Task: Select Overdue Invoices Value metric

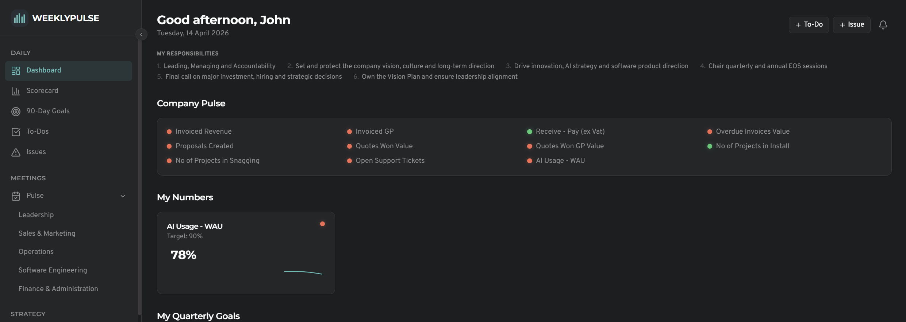Action: [753, 131]
